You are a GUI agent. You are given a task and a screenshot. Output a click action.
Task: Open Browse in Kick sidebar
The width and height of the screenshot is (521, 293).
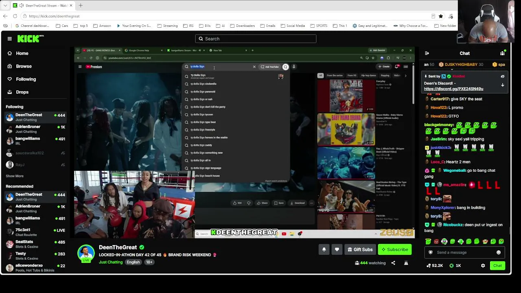click(24, 66)
